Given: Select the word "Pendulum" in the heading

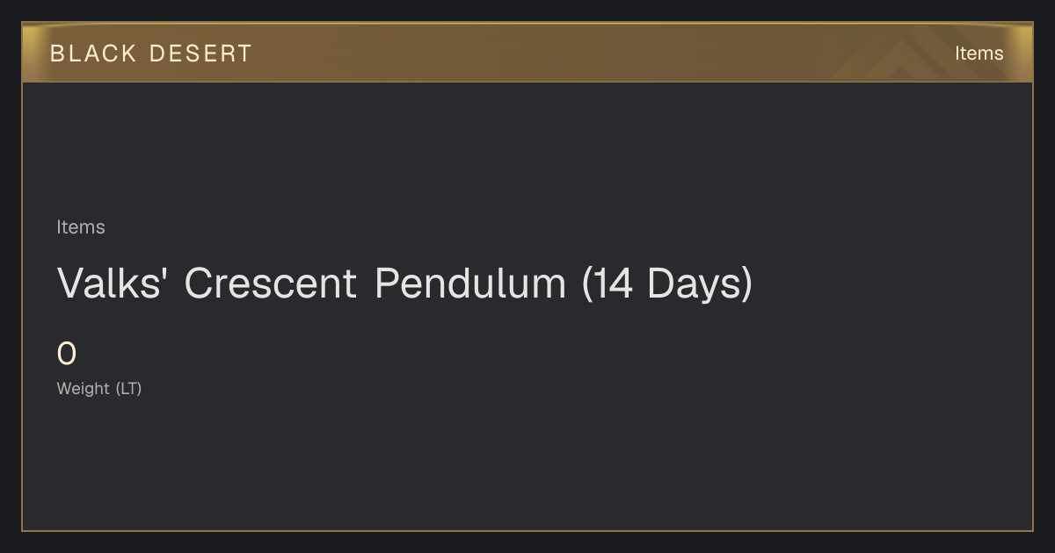Looking at the screenshot, I should (x=470, y=284).
